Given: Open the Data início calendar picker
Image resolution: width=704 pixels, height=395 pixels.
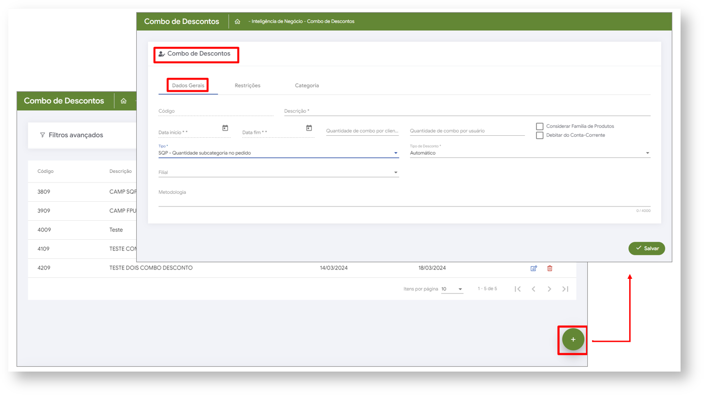Looking at the screenshot, I should 225,128.
